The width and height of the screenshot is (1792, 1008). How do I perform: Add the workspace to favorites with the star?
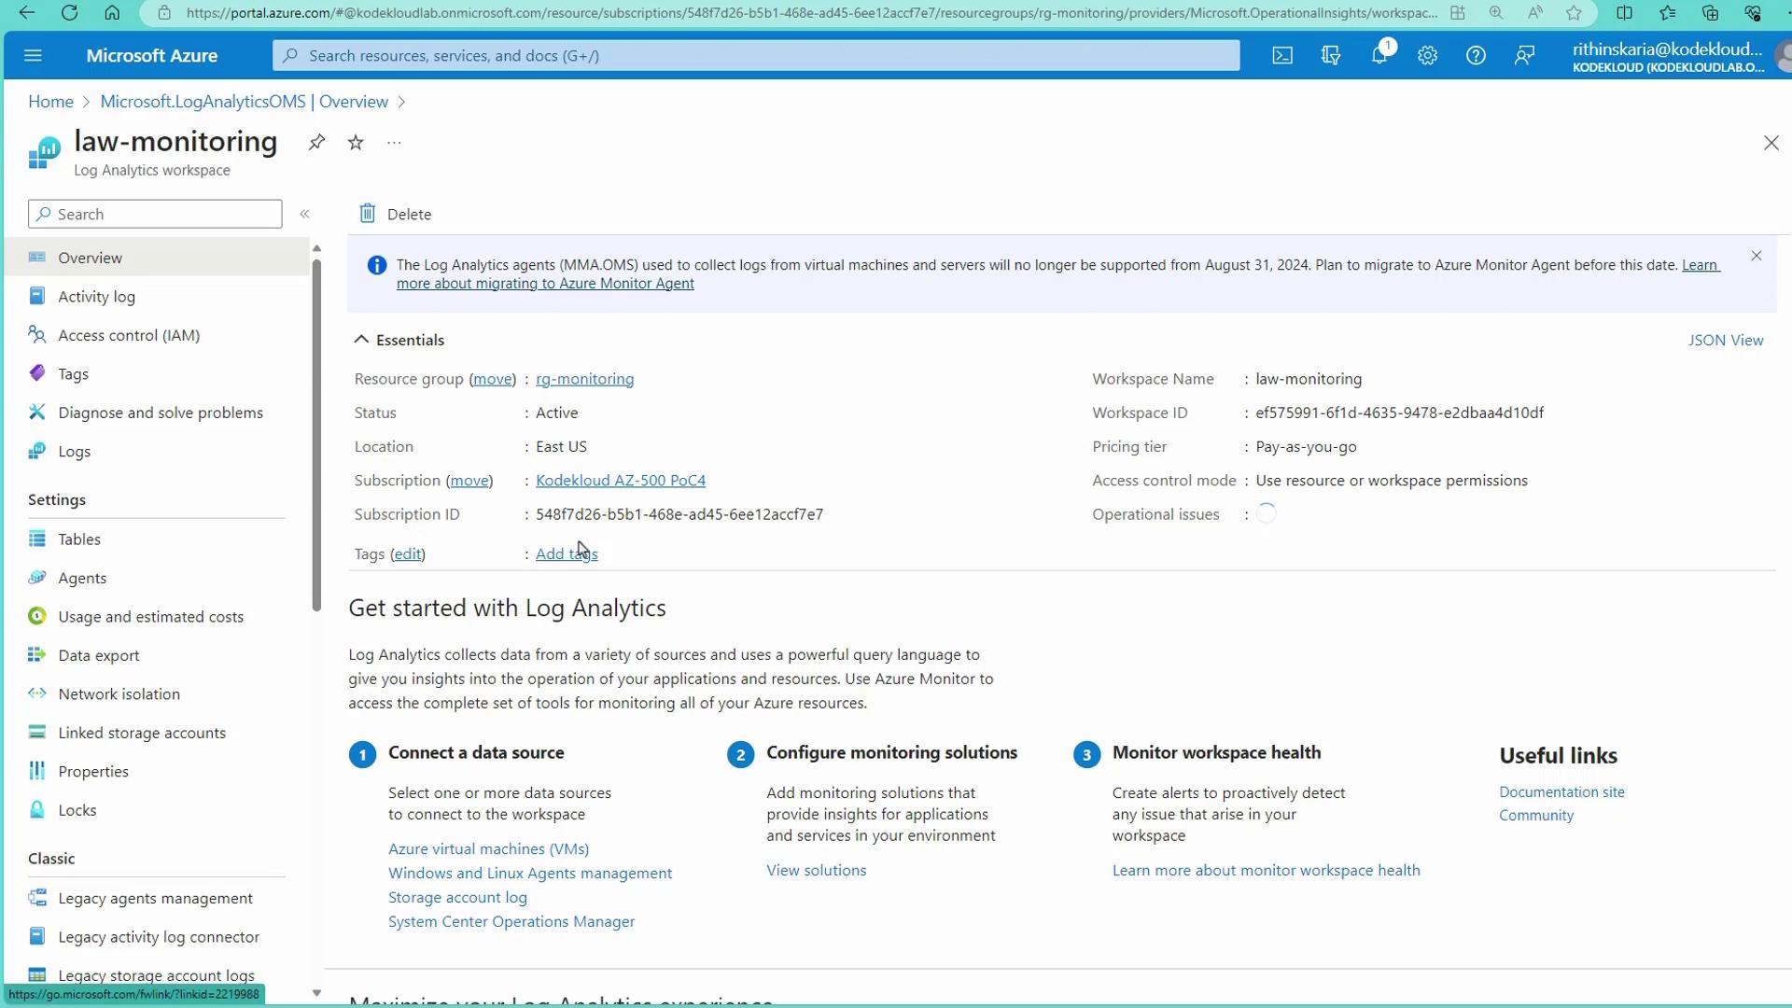(x=356, y=143)
